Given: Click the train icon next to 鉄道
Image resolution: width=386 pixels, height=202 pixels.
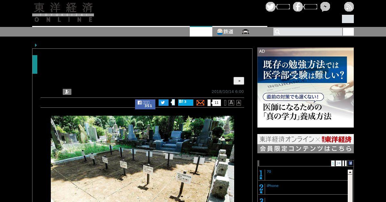Looking at the screenshot, I should point(220,31).
